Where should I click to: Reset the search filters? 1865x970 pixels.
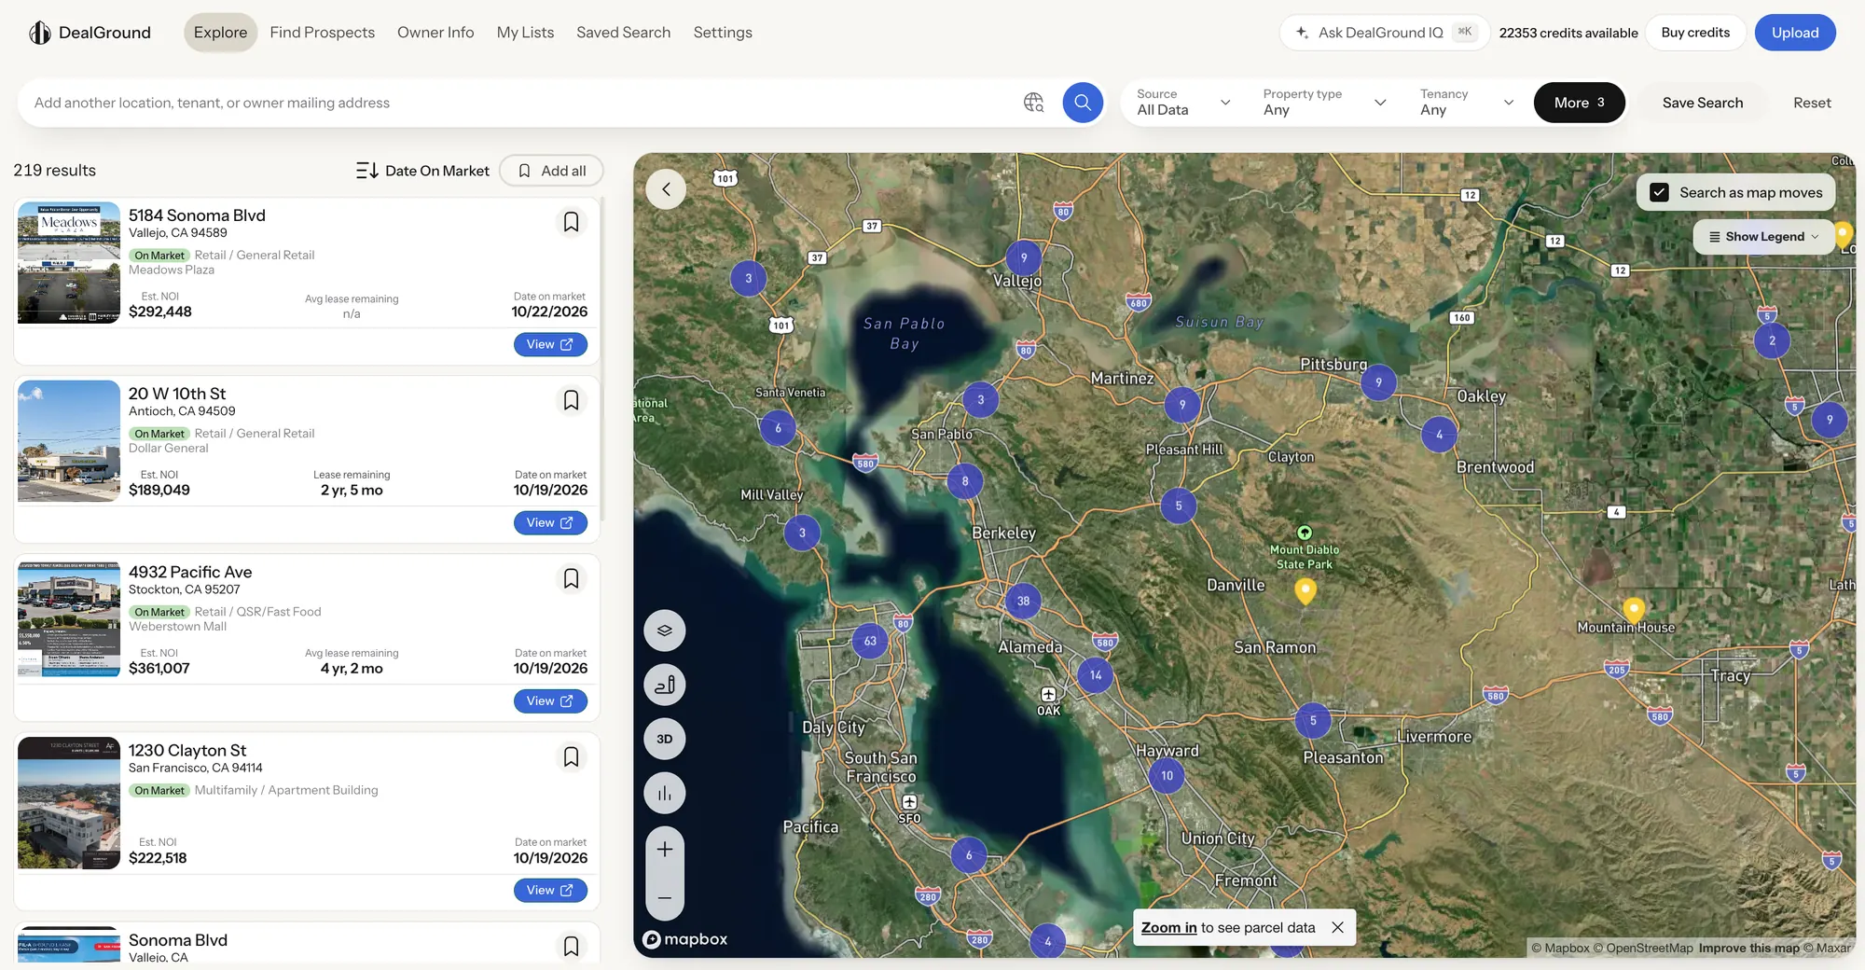1812,103
